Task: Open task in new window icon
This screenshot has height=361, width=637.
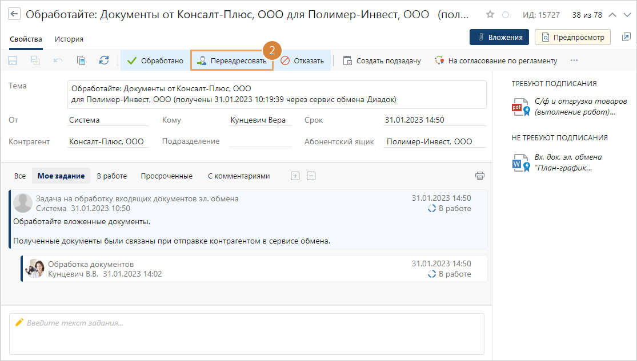Action: (626, 37)
